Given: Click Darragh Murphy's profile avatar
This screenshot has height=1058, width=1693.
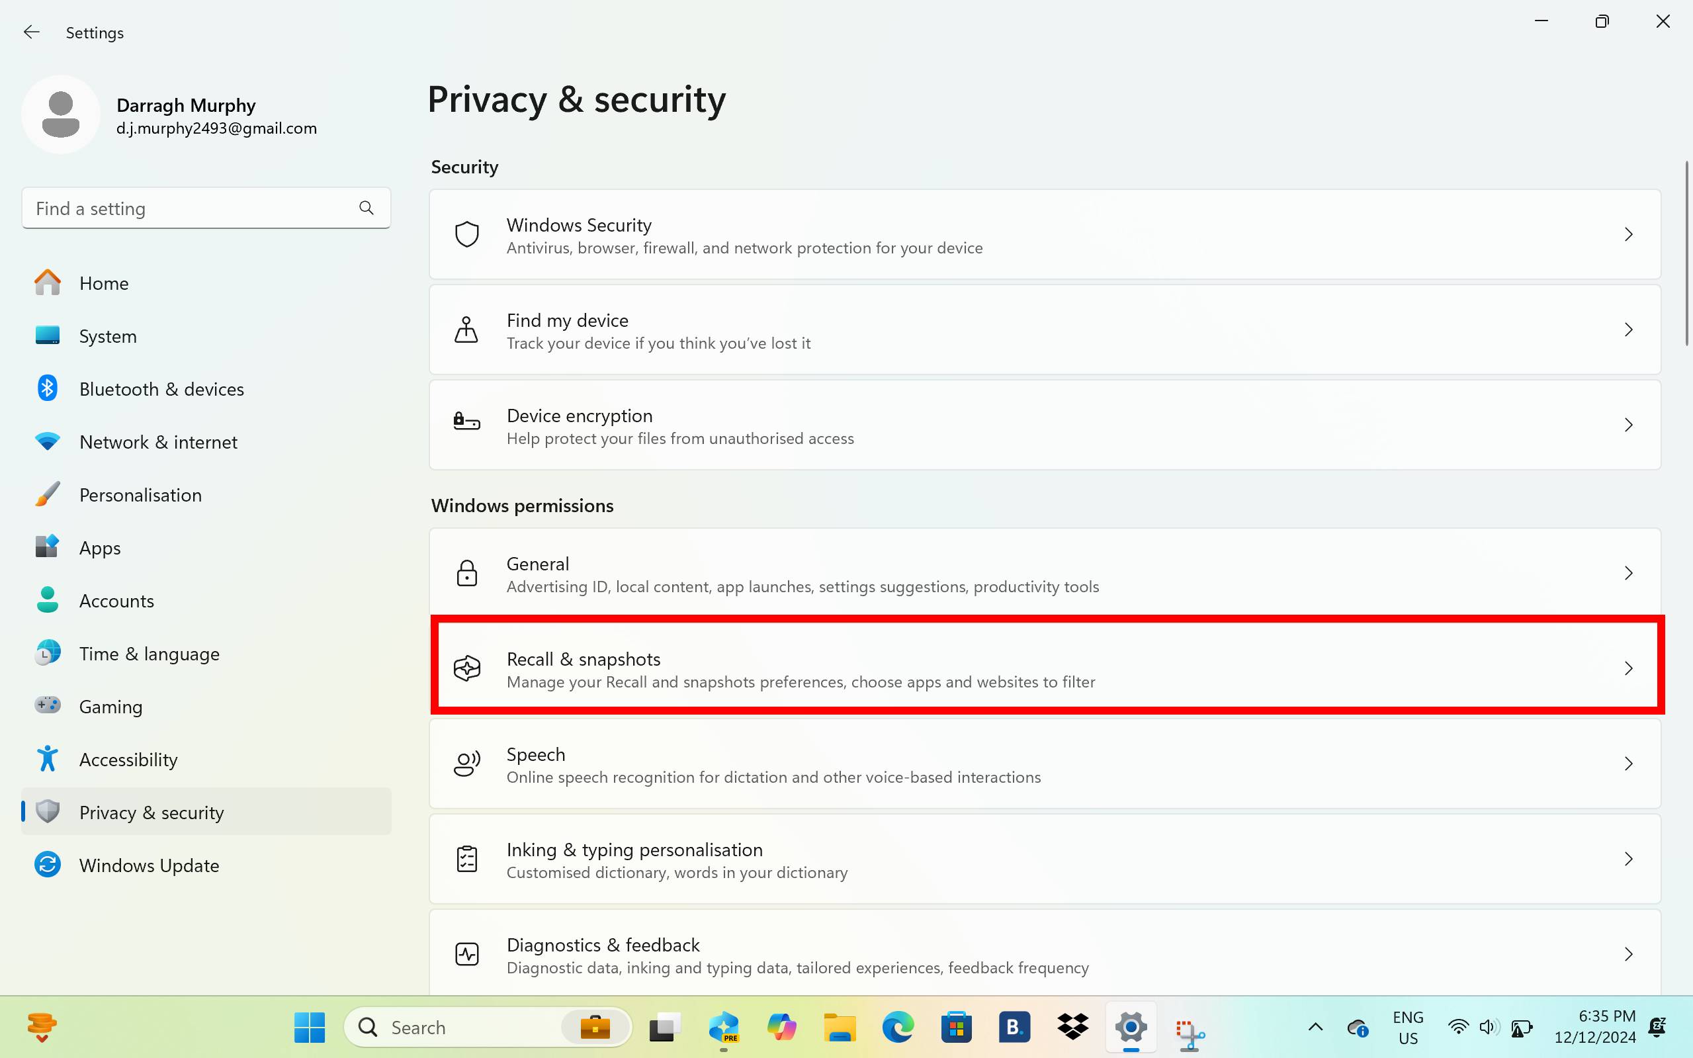Looking at the screenshot, I should [x=61, y=114].
